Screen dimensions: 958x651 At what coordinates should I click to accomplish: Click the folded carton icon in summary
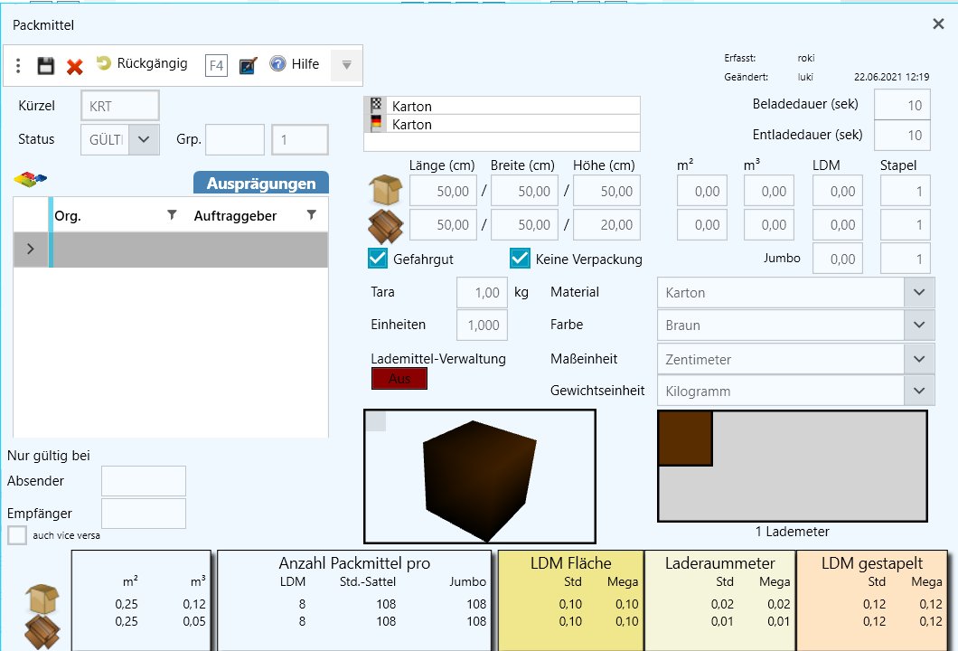pos(42,631)
